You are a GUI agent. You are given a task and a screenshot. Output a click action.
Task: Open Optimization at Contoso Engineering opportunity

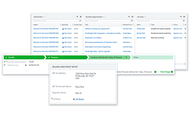click(x=98, y=47)
